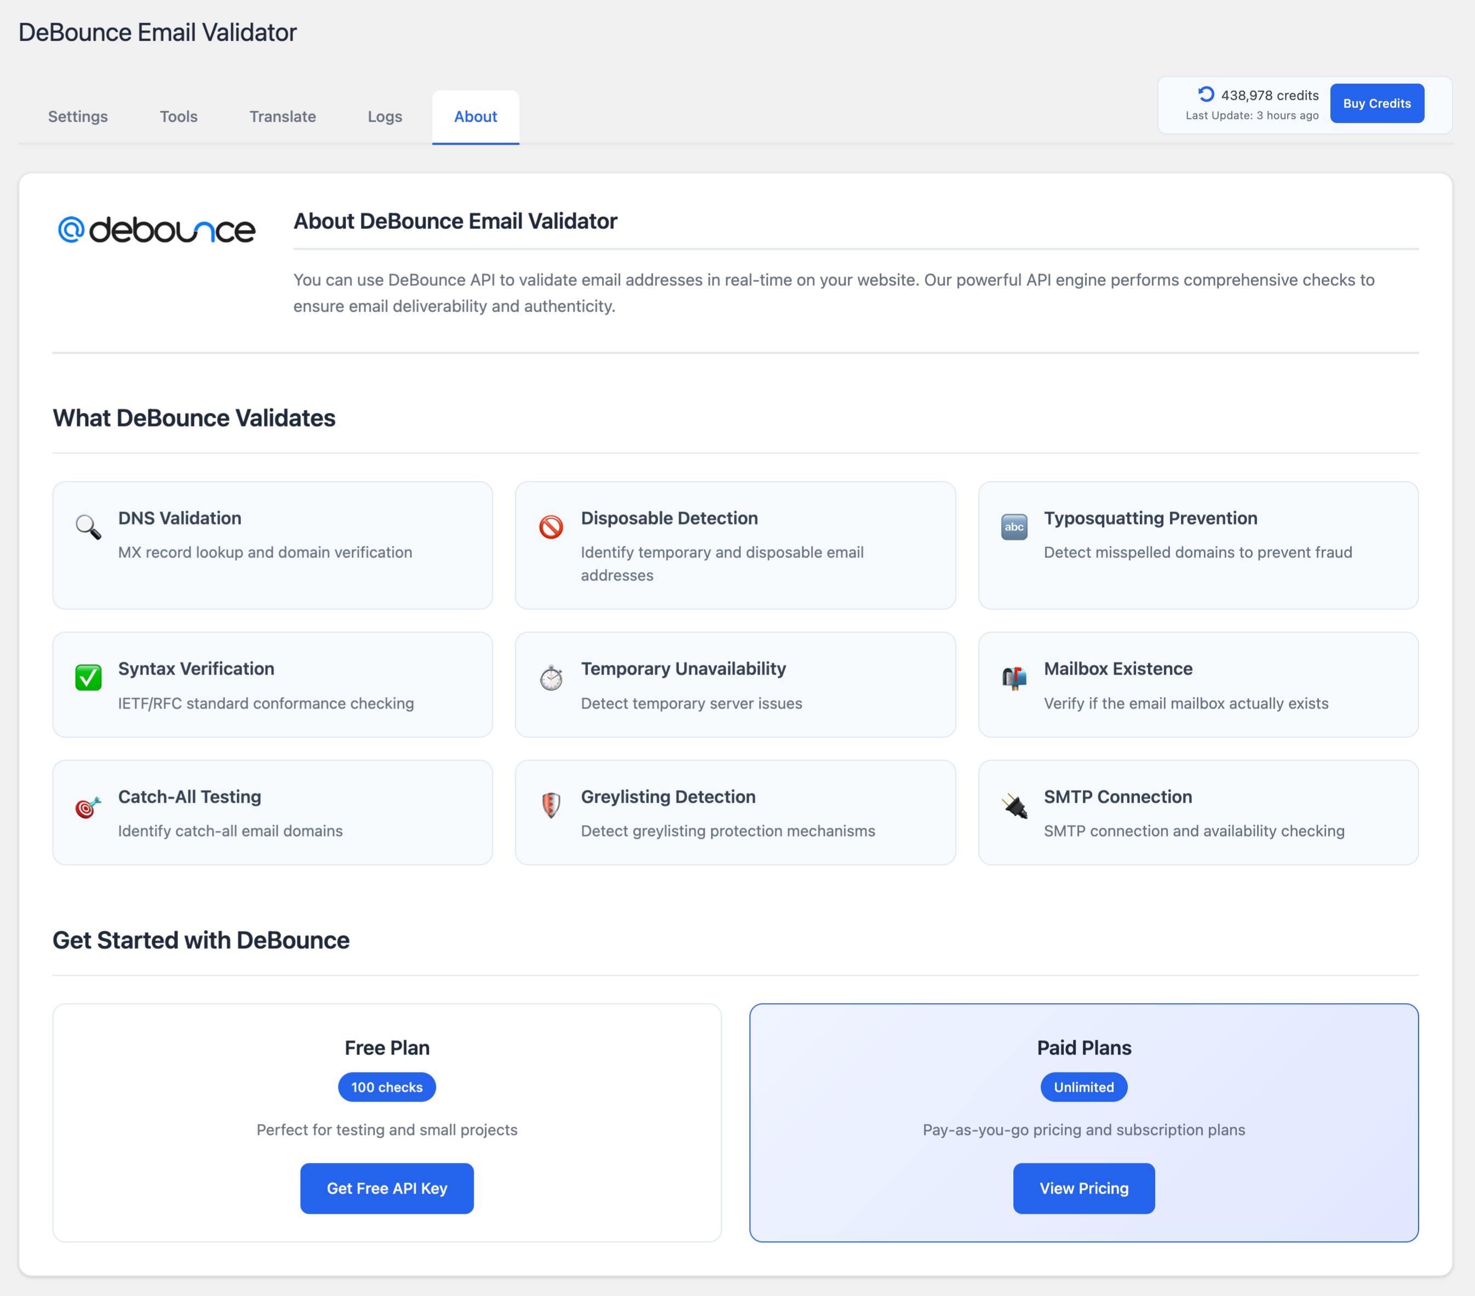Click the Typosquatting Prevention title

1150,518
